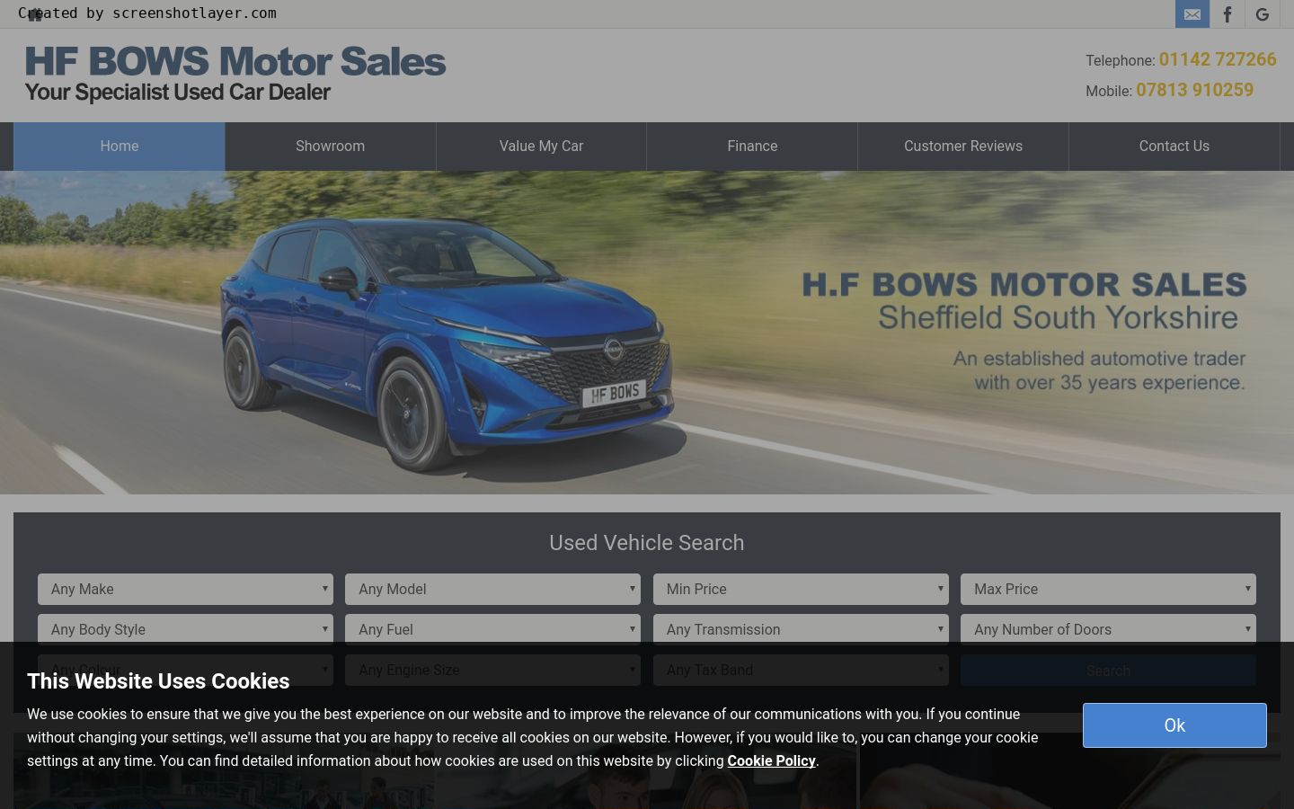The height and width of the screenshot is (809, 1294).
Task: Open the Finance menu item
Action: (x=752, y=147)
